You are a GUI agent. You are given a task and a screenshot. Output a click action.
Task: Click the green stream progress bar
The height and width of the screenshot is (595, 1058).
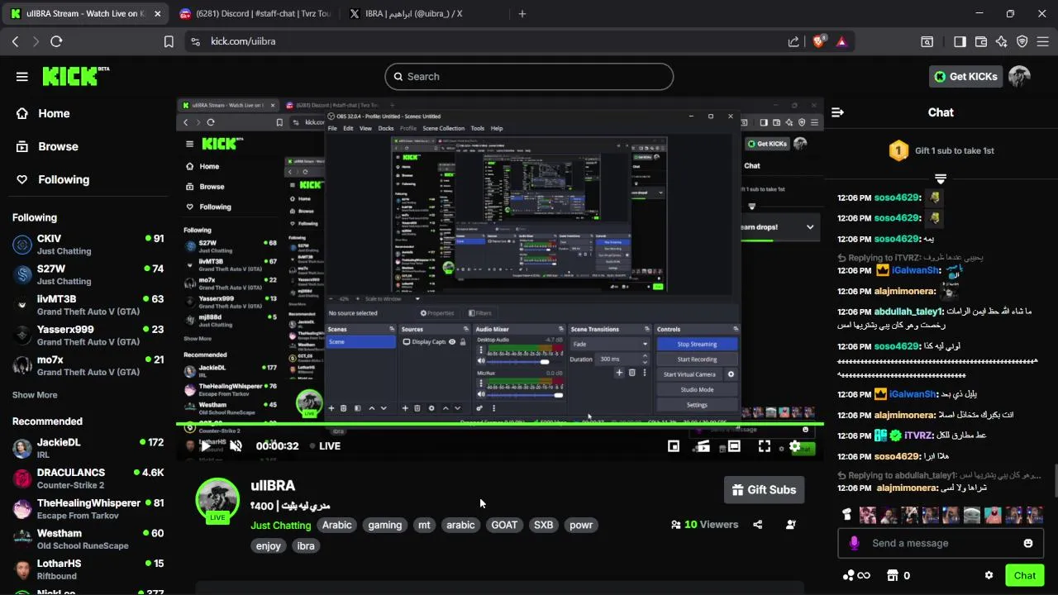[500, 424]
